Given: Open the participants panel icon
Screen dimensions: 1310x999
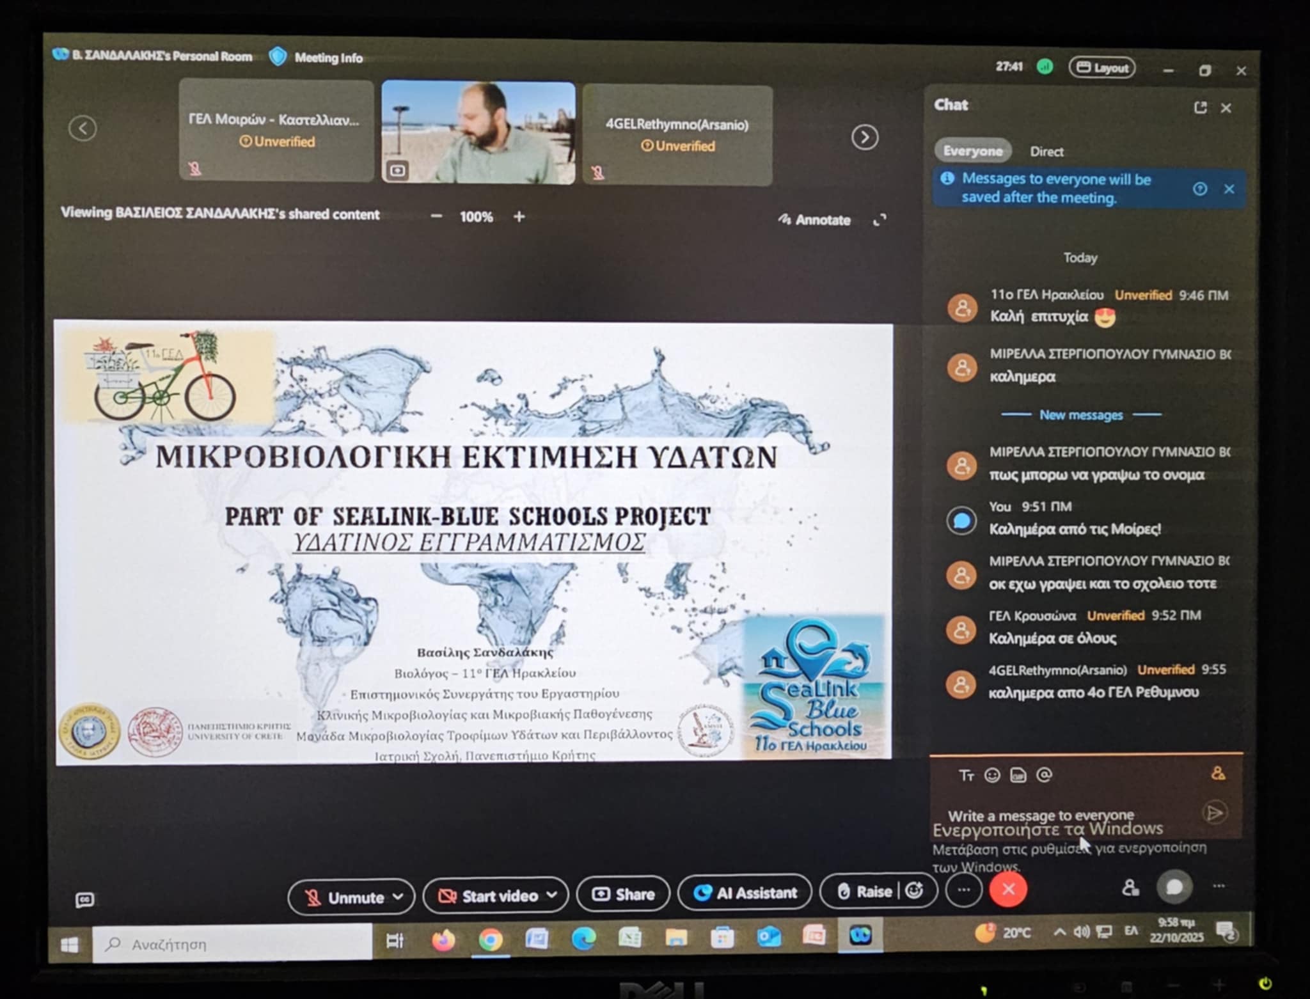Looking at the screenshot, I should (x=1130, y=888).
